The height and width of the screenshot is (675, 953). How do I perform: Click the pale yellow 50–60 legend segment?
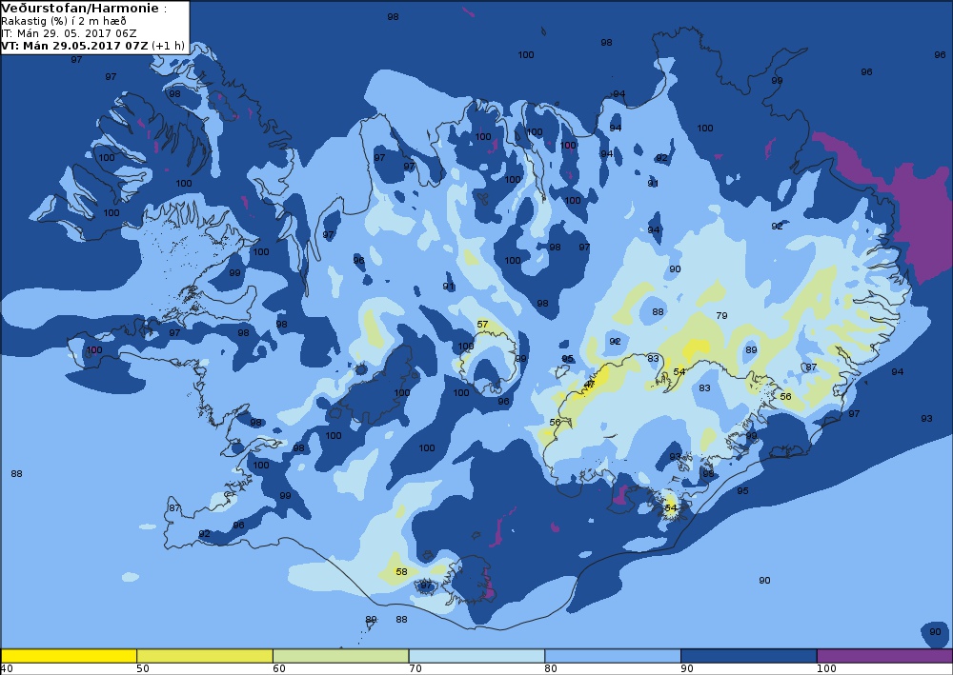[x=205, y=656]
